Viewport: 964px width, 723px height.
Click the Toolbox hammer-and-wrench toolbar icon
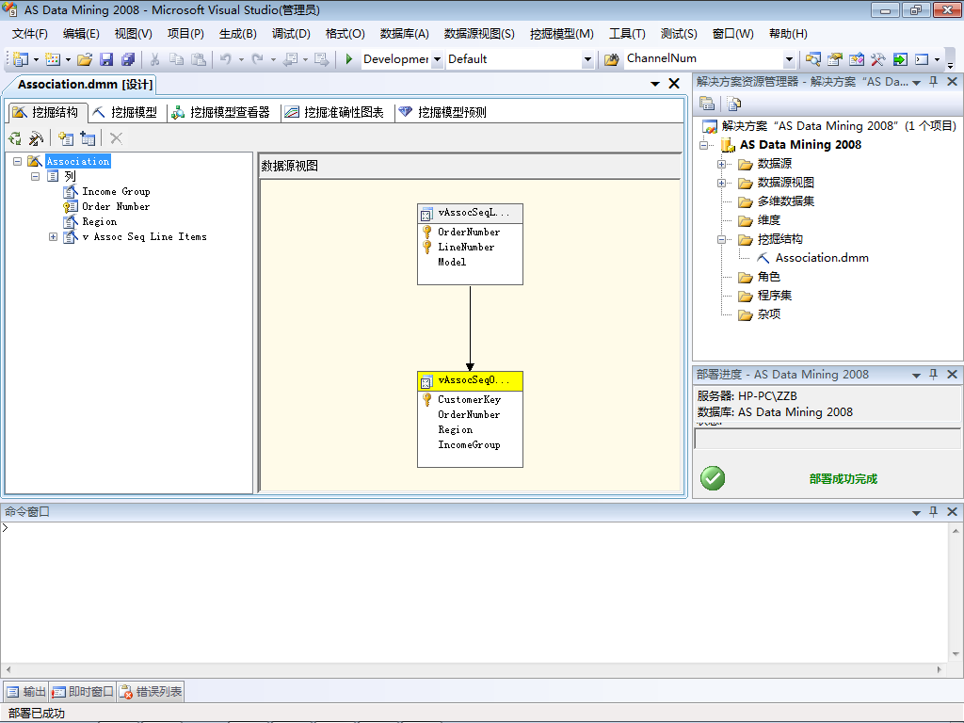click(878, 59)
